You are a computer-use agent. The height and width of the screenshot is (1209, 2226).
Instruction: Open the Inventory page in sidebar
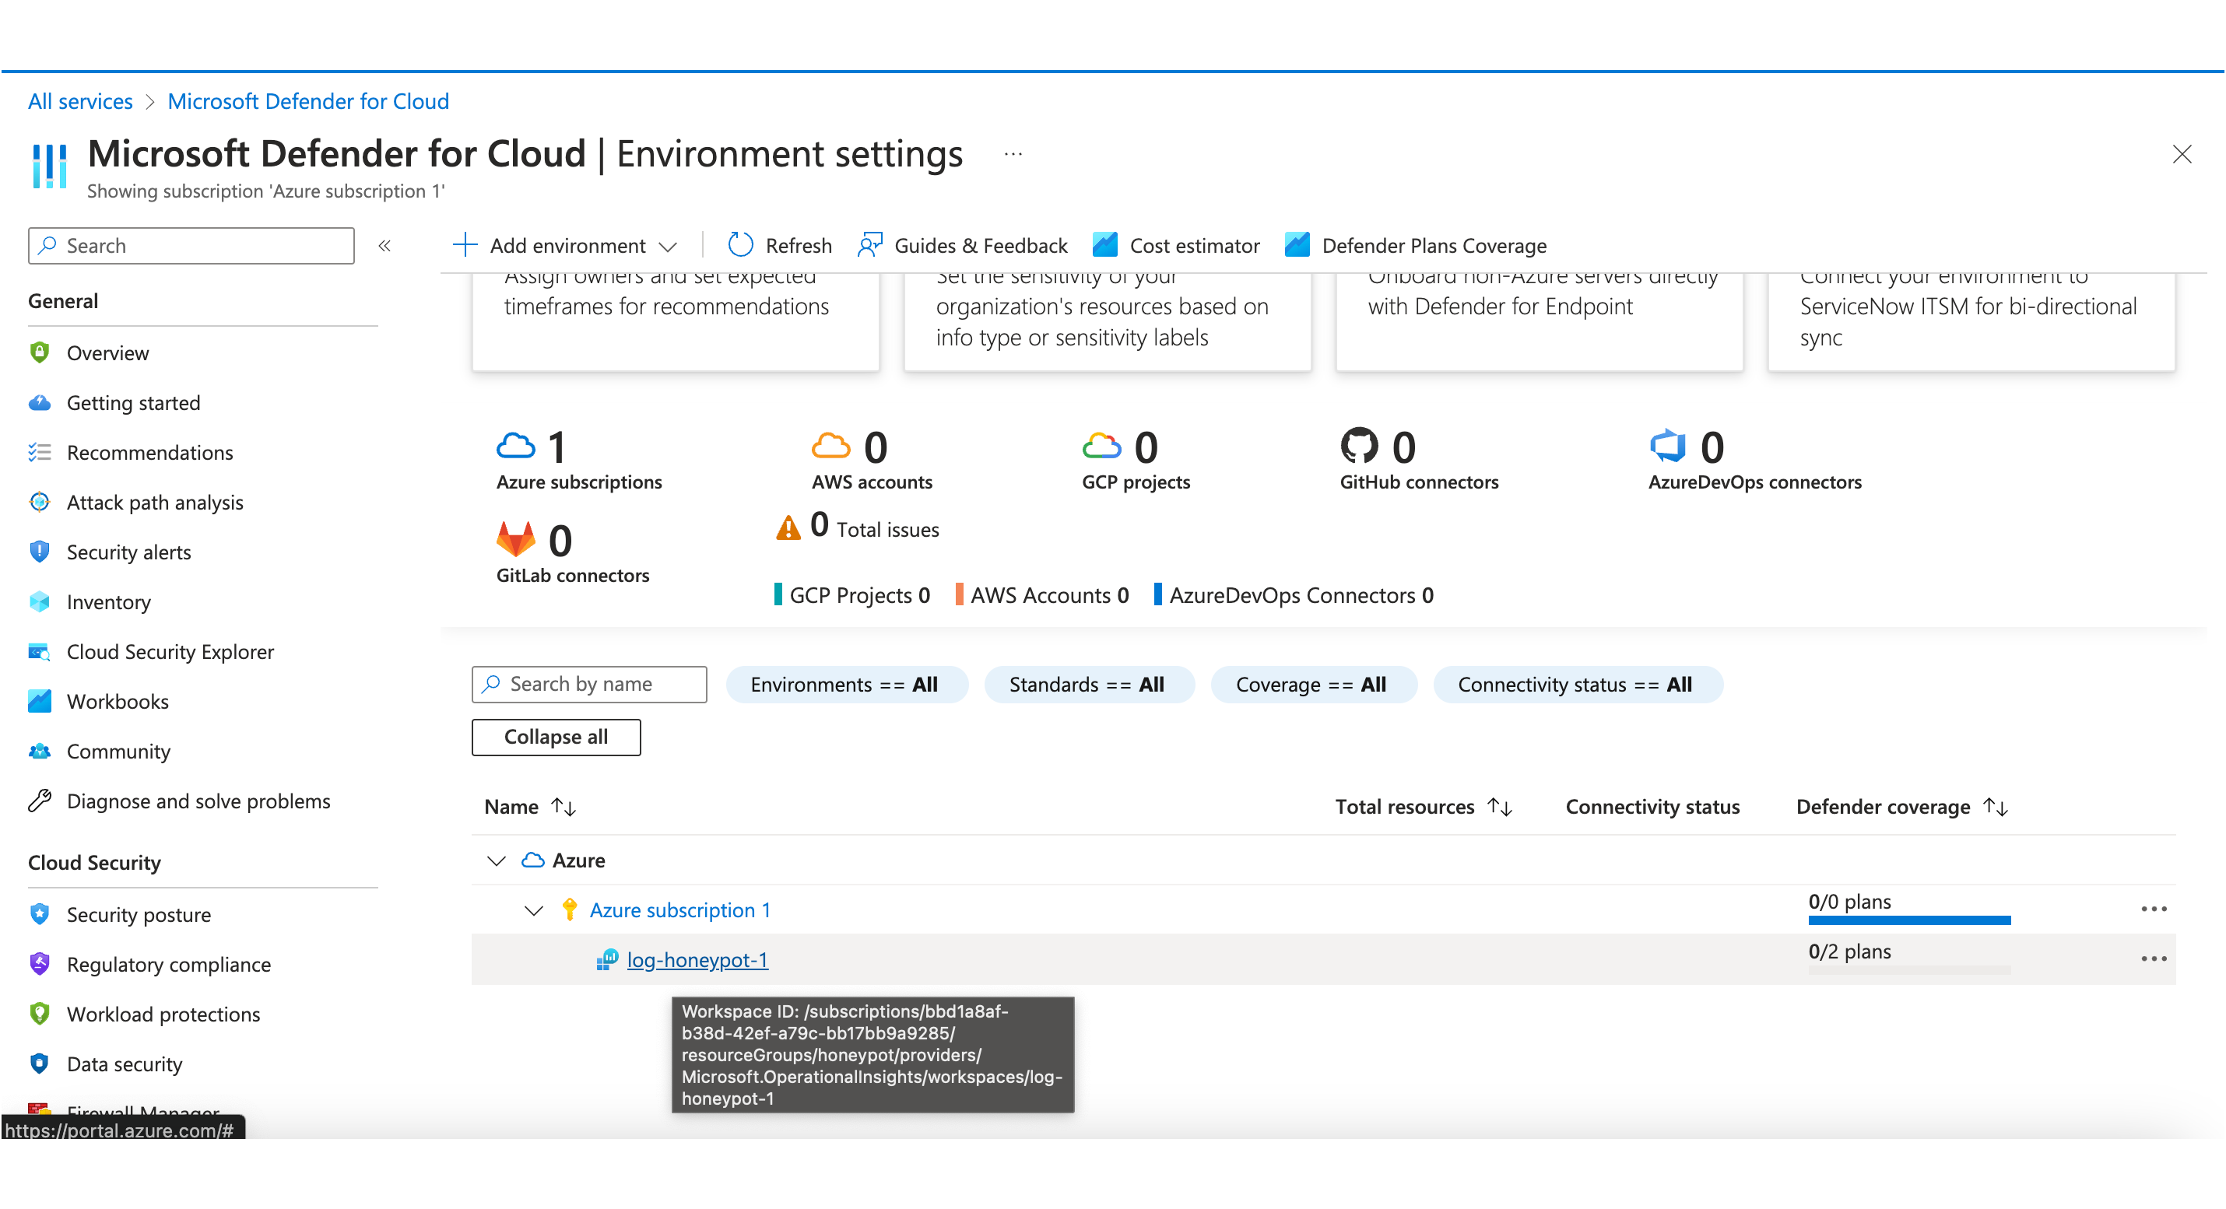click(109, 602)
